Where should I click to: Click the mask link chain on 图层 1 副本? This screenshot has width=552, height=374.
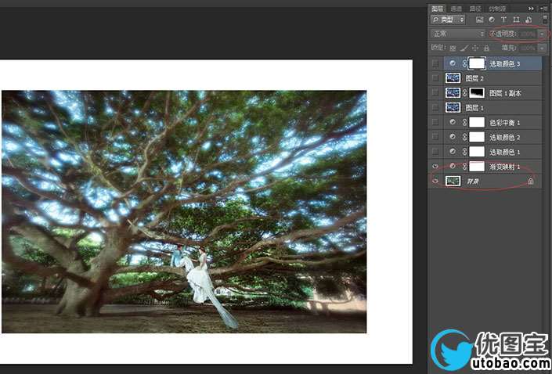click(x=464, y=93)
